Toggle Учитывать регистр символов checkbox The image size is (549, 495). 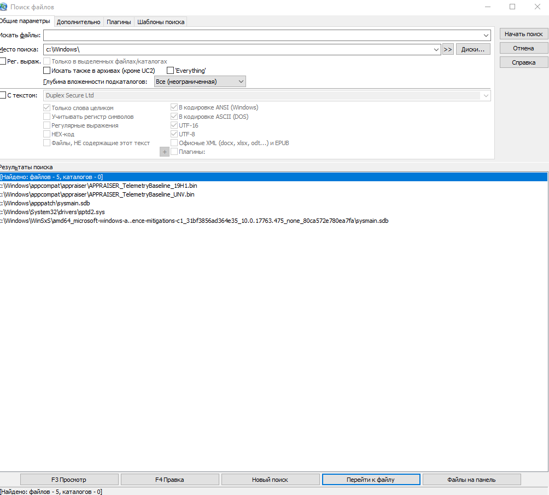click(46, 117)
